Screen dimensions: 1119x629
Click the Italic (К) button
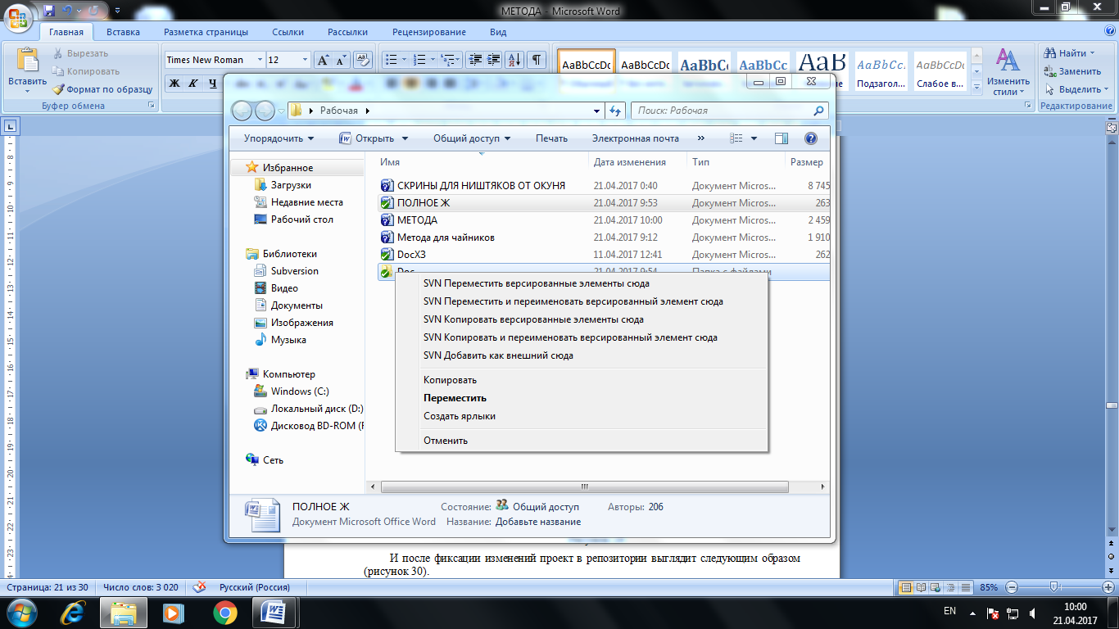coord(193,83)
